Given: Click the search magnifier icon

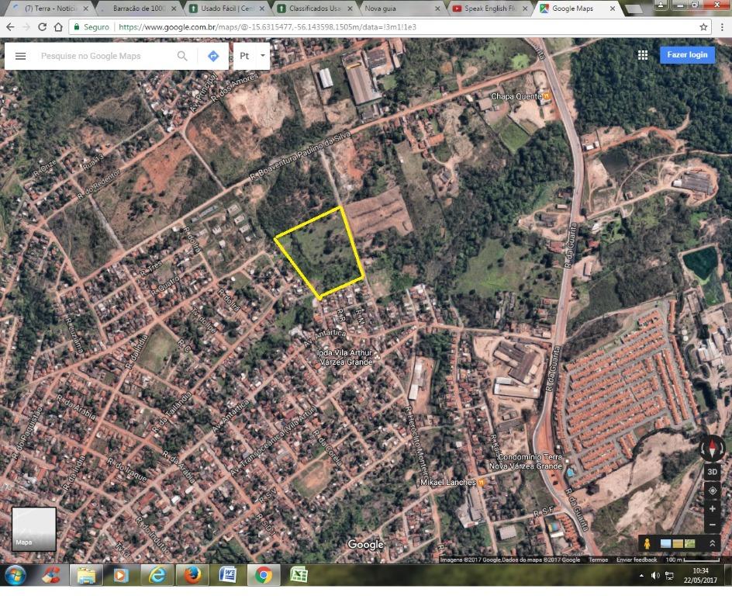Looking at the screenshot, I should 182,56.
